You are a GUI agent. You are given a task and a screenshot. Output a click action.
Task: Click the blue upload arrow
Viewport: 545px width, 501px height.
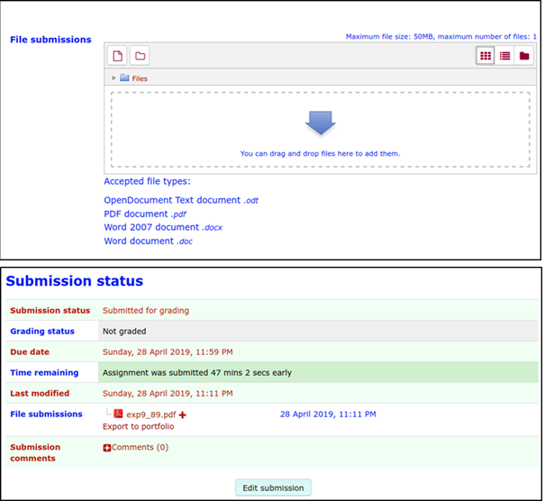[x=320, y=123]
